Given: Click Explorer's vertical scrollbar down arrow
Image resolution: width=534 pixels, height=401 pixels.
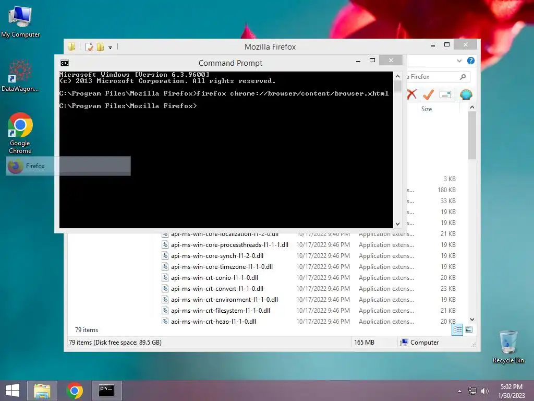Looking at the screenshot, I should [472, 320].
